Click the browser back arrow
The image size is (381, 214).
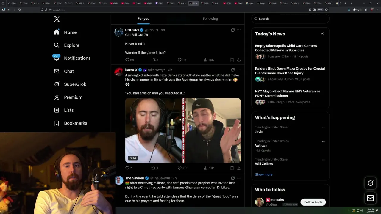pyautogui.click(x=9, y=10)
